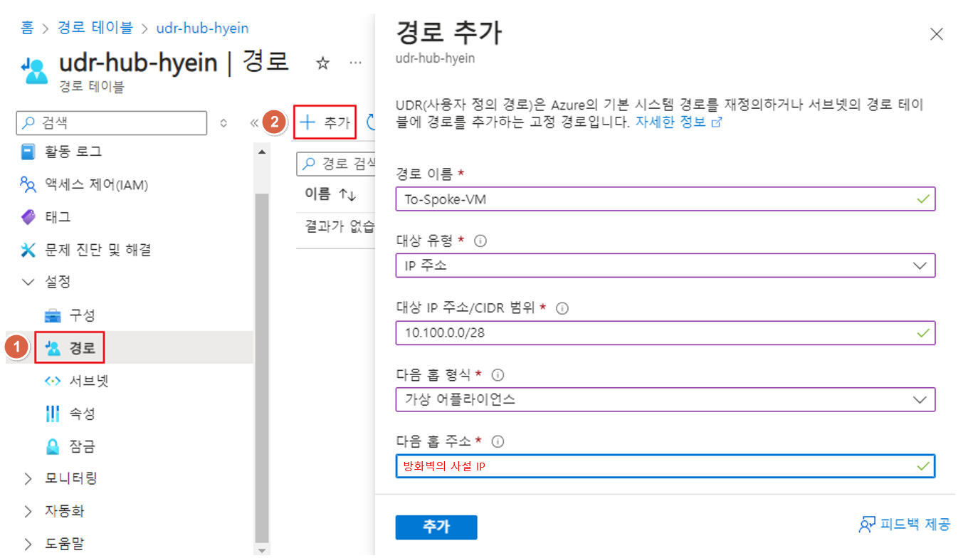963x558 pixels.
Task: Show info for 다음 홉 형식
Action: pos(498,374)
